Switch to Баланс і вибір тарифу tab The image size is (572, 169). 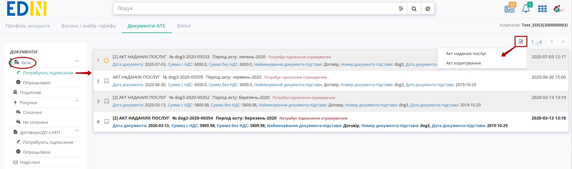coord(89,26)
